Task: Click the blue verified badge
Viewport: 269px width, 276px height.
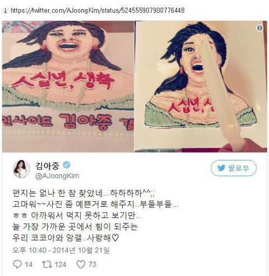Action: [66, 165]
